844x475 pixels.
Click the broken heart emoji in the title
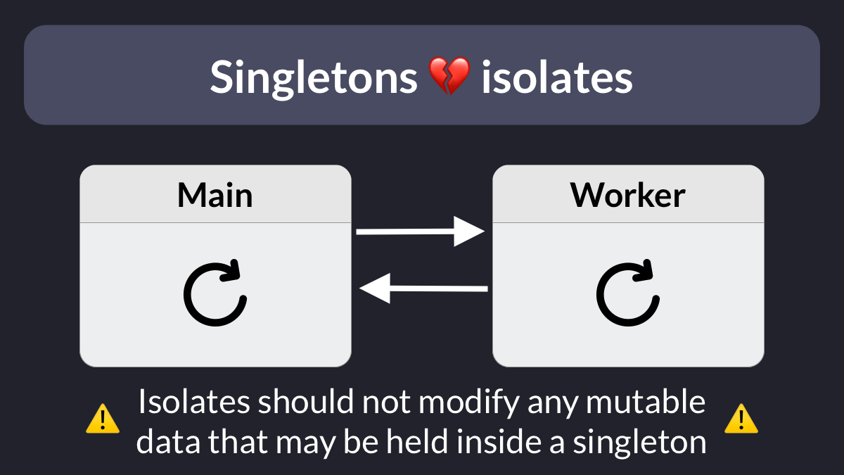[x=449, y=77]
